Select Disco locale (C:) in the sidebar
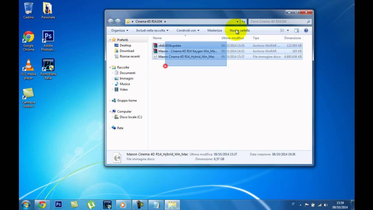 [131, 117]
